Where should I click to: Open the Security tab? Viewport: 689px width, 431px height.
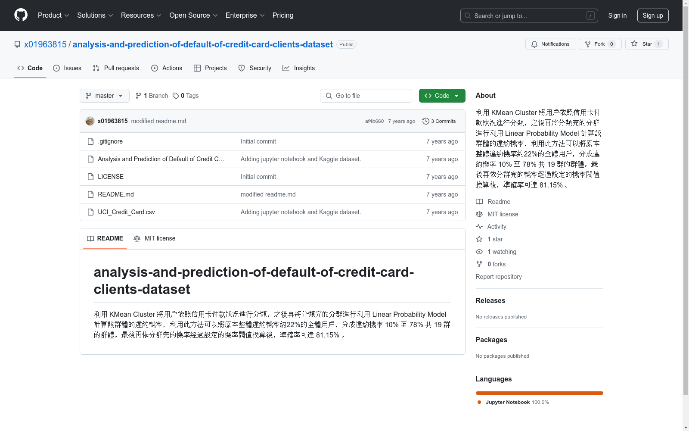coord(255,68)
